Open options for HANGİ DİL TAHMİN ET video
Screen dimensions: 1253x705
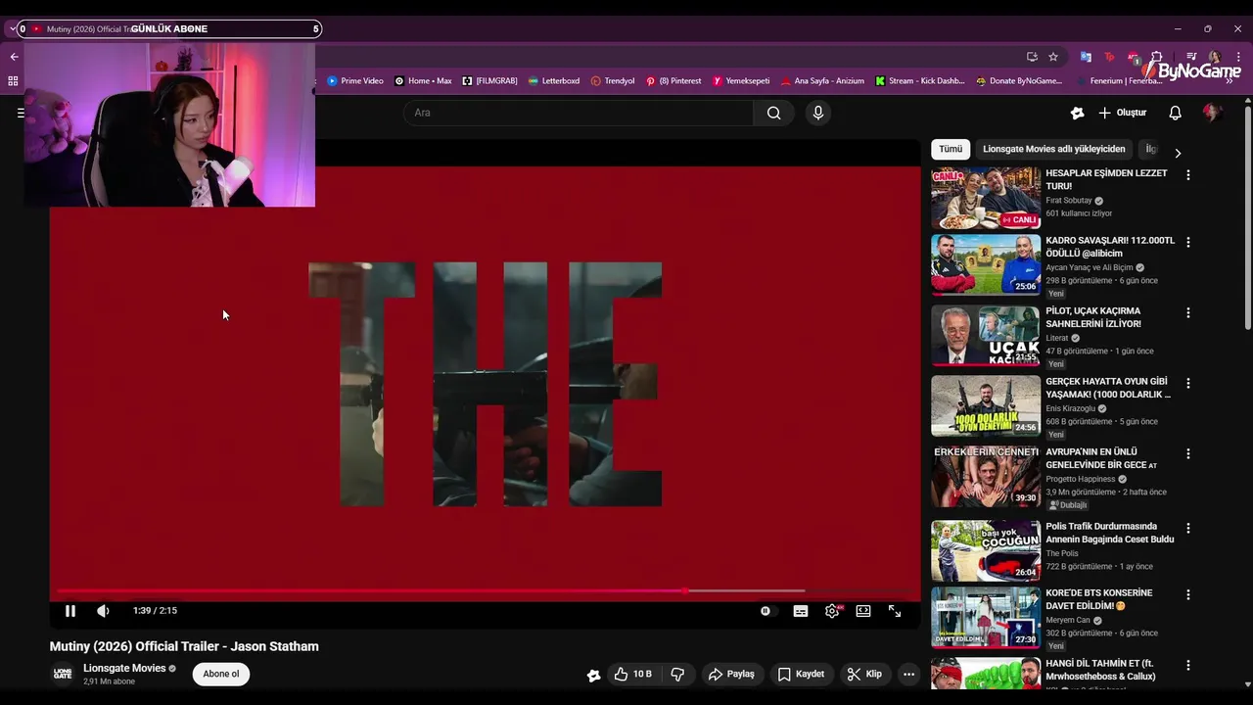pos(1188,665)
